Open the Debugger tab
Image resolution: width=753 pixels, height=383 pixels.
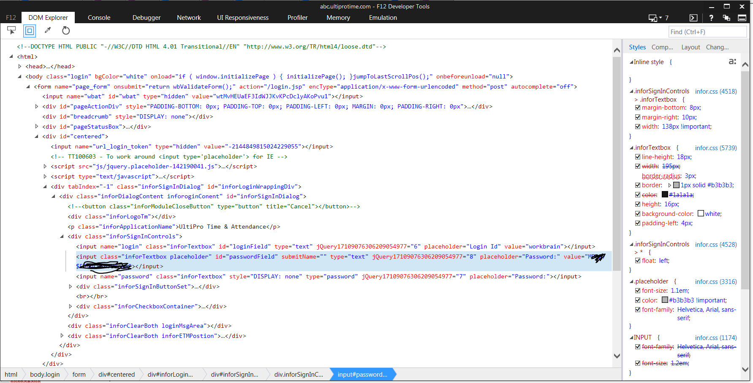pyautogui.click(x=147, y=18)
